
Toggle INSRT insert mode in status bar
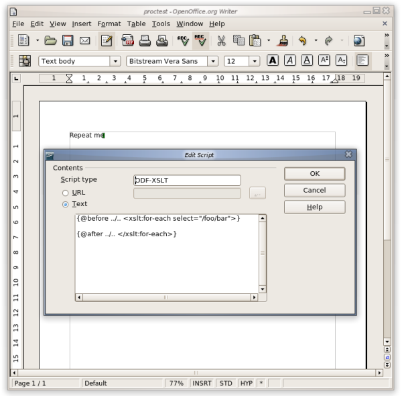(x=202, y=383)
